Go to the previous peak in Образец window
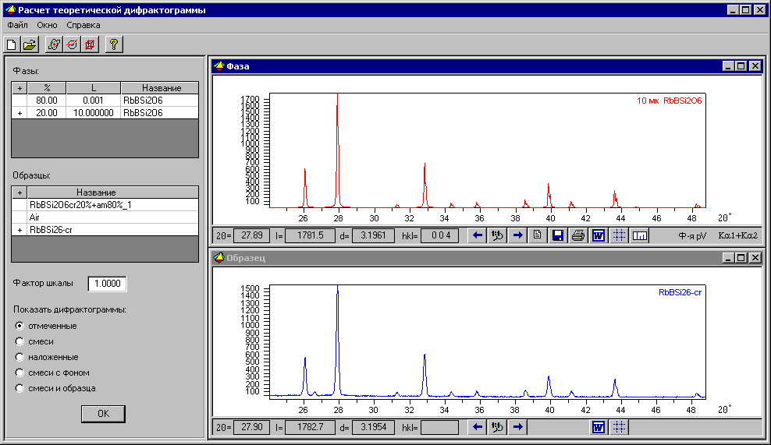Screen dimensions: 771x445 click(476, 426)
